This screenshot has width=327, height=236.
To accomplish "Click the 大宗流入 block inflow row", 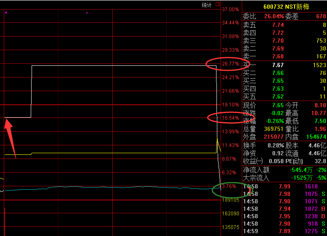I will pos(284,178).
